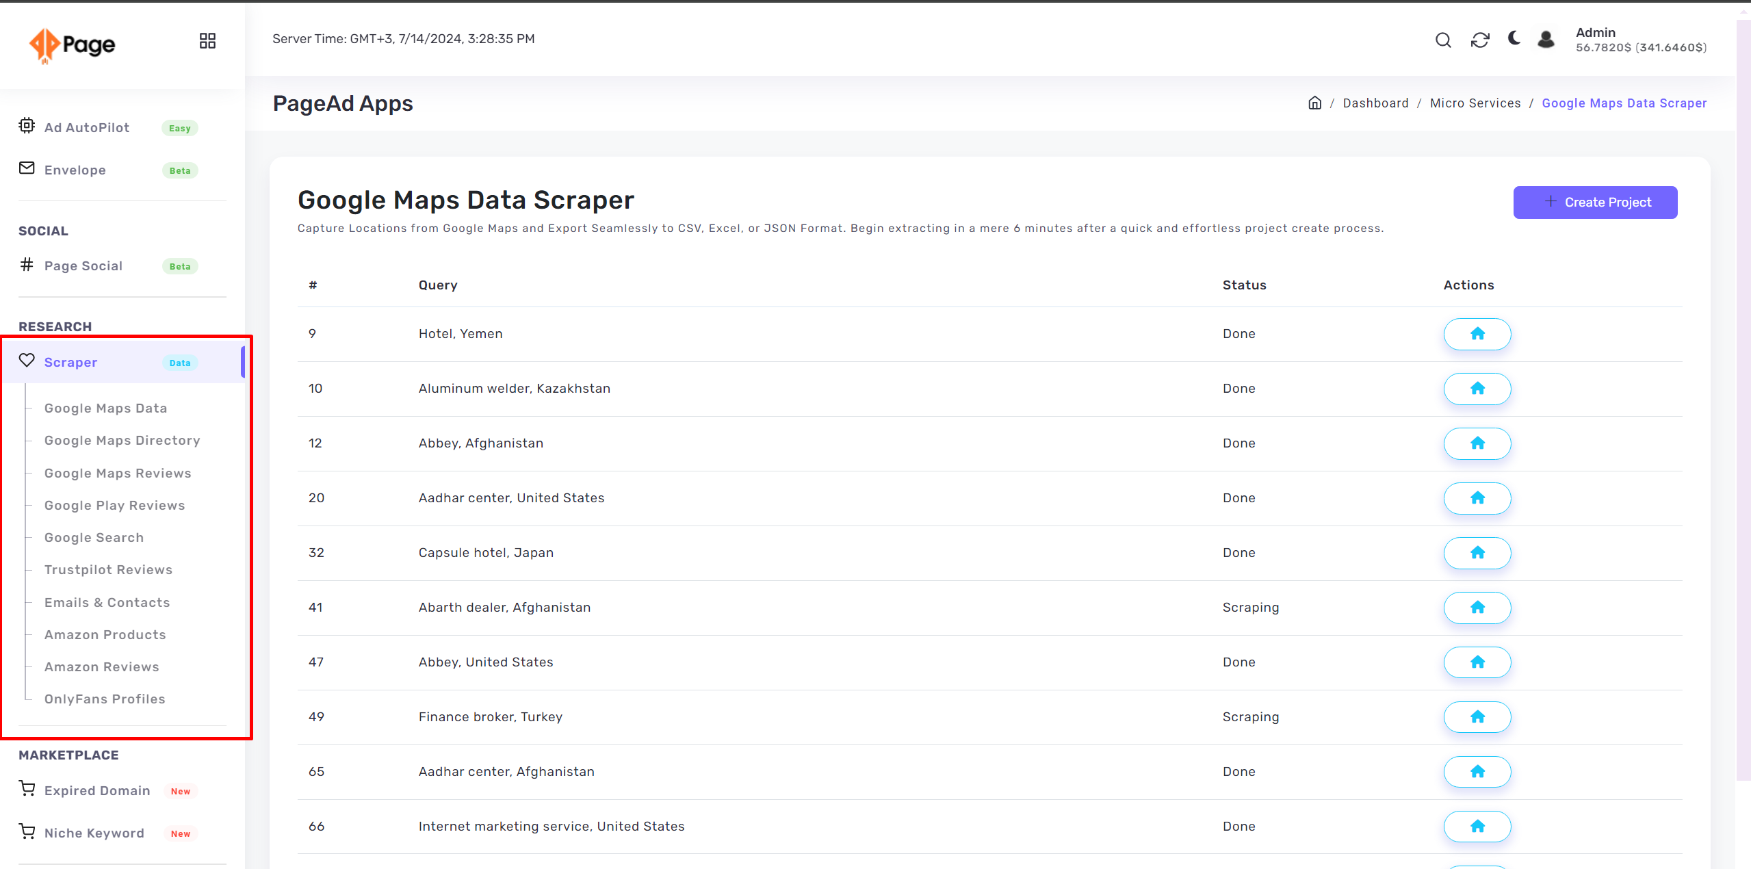The width and height of the screenshot is (1751, 869).
Task: Click the Query column header
Action: (438, 285)
